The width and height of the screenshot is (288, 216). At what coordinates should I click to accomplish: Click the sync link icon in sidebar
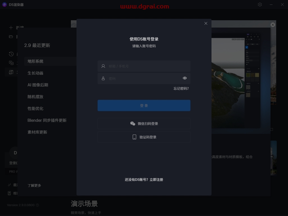[11, 63]
